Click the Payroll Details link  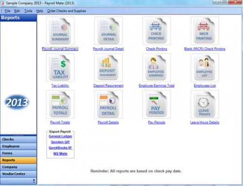coord(108,122)
